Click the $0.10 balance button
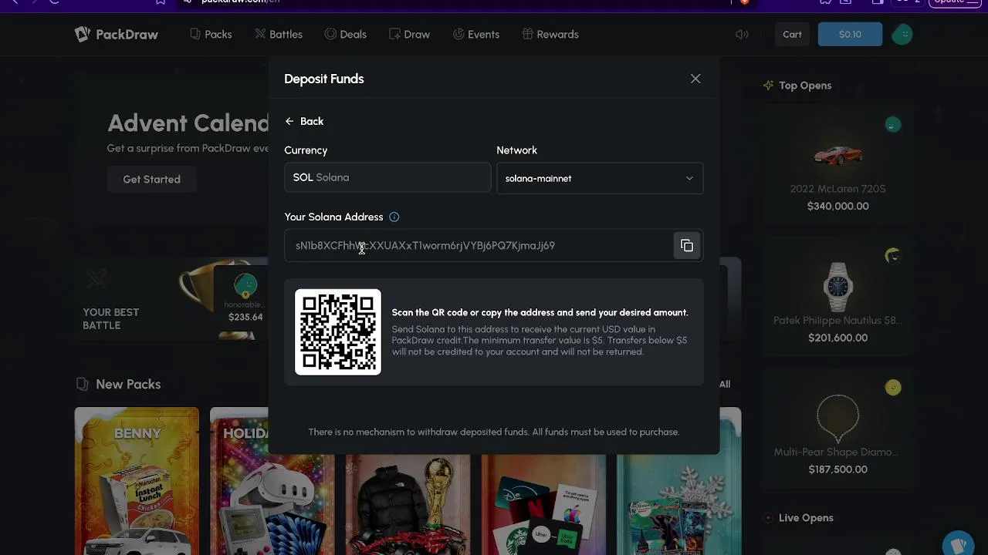This screenshot has width=988, height=555. point(850,34)
